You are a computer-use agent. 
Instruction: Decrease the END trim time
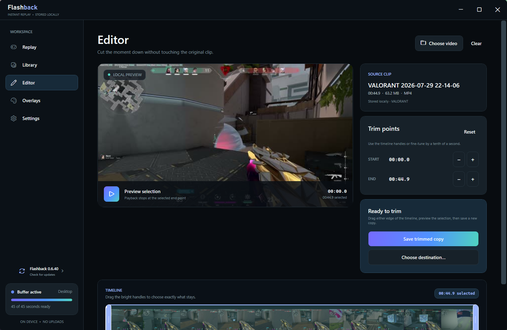(x=459, y=179)
